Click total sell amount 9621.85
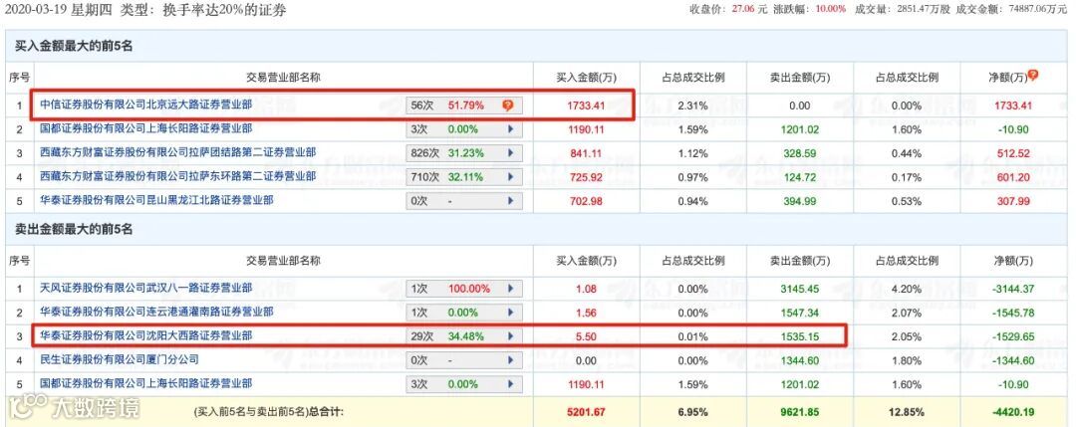This screenshot has height=427, width=1076. (799, 413)
